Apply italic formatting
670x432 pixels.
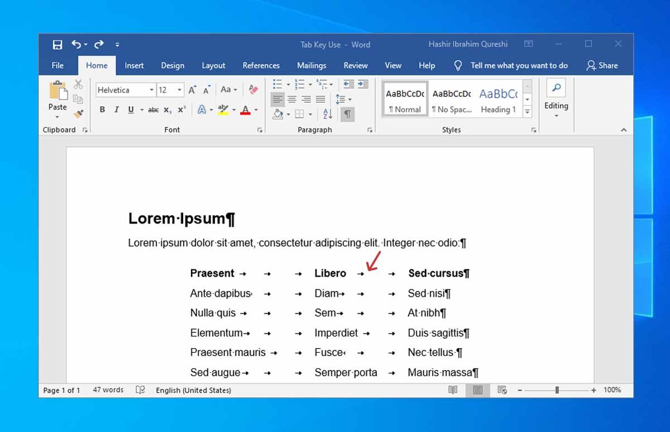[x=117, y=110]
